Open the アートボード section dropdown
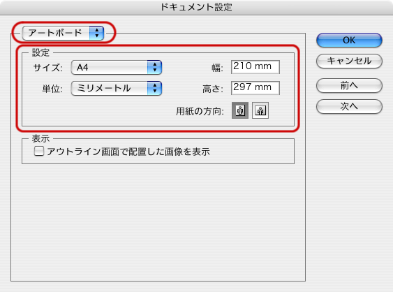393x292 pixels. coord(63,33)
